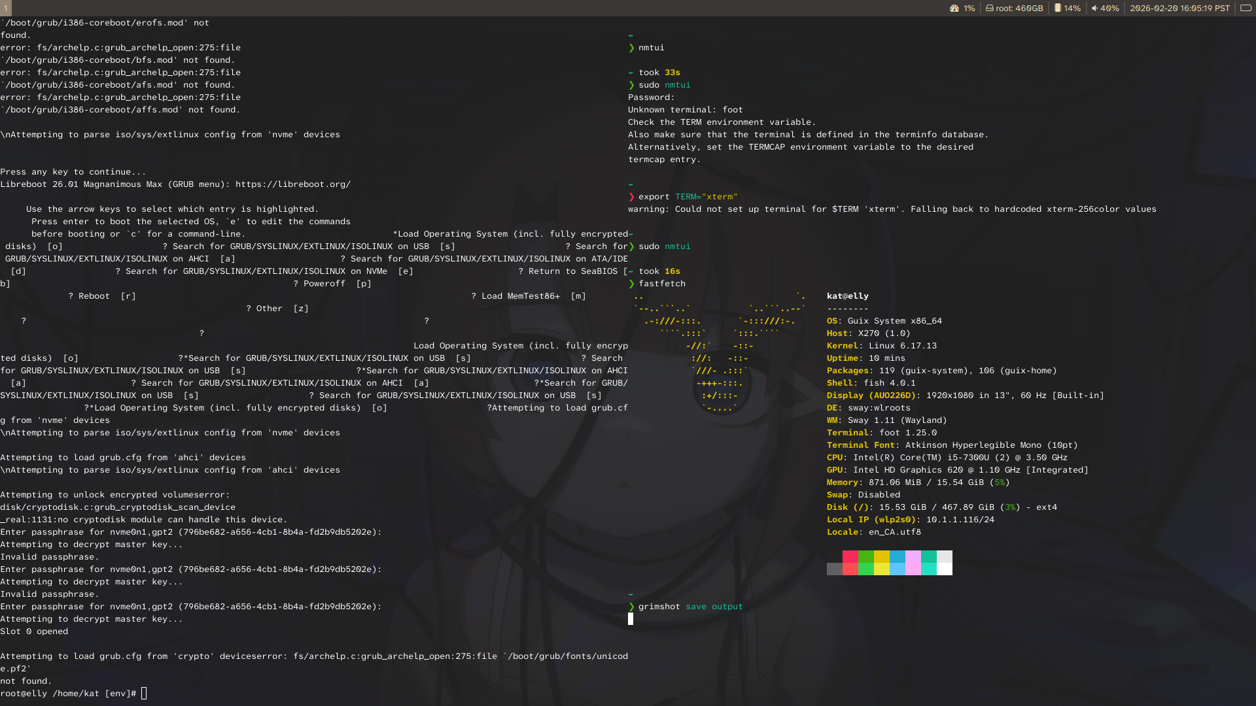
Task: Click the memory chip icon showing 14%
Action: [1057, 8]
